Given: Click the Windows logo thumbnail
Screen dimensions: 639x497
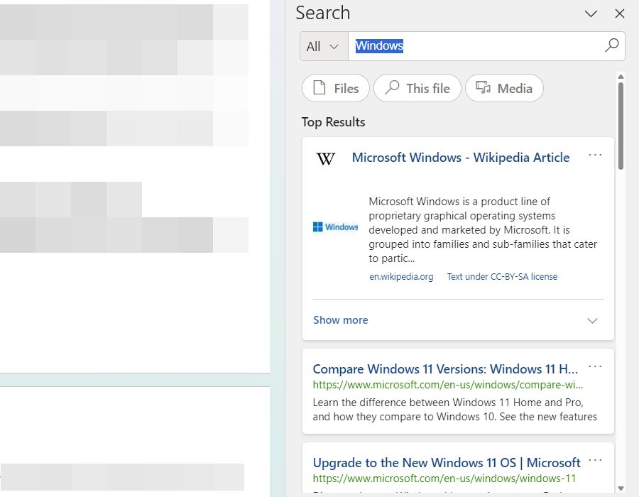Looking at the screenshot, I should [335, 227].
